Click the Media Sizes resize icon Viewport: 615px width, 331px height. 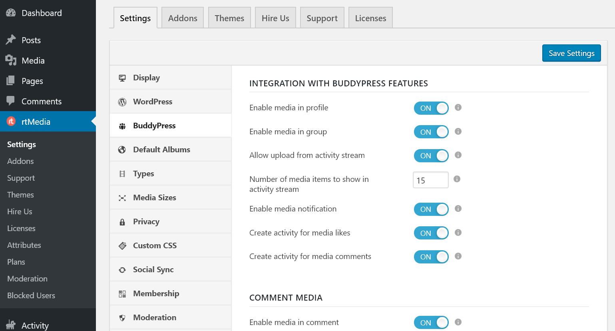point(123,197)
